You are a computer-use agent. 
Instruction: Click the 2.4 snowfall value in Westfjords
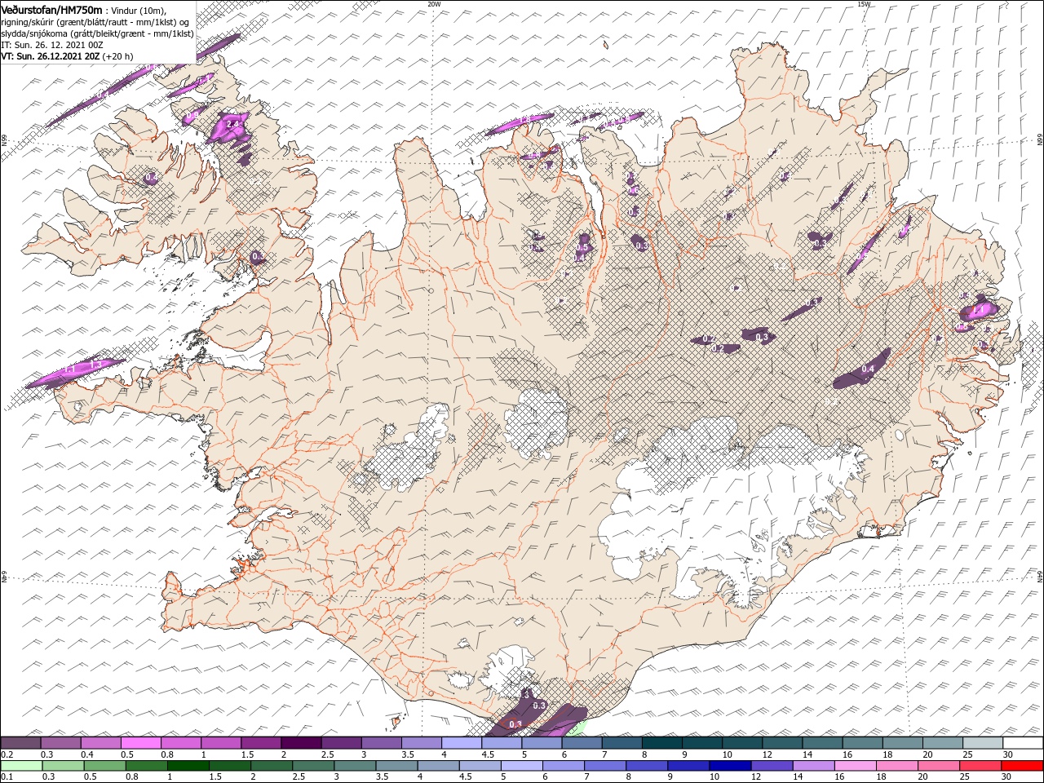[x=232, y=123]
